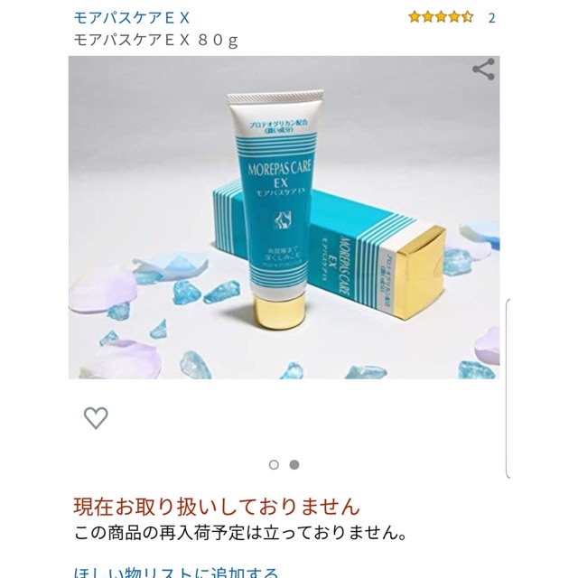
Task: Select the first image carousel dot
Action: pyautogui.click(x=274, y=465)
